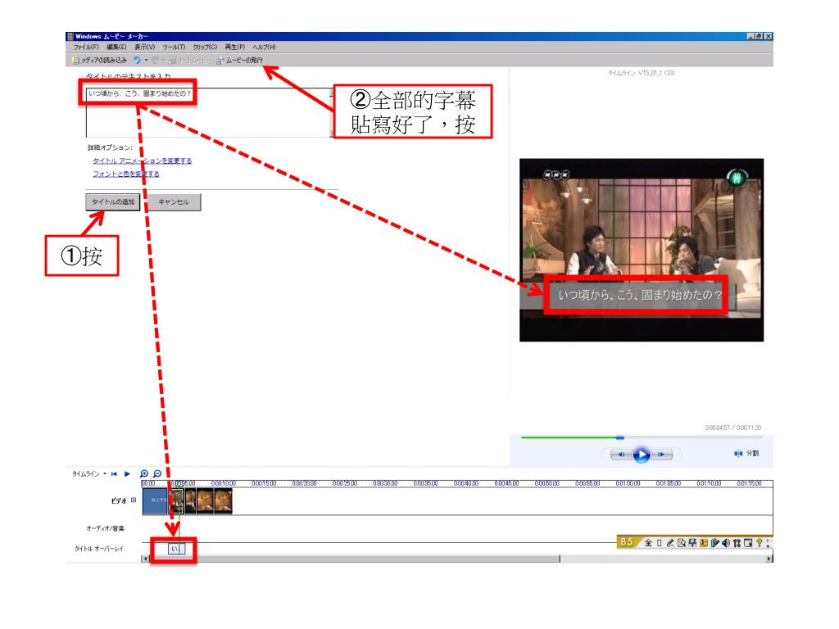
Task: Open the ツール(T) menu
Action: (x=174, y=47)
